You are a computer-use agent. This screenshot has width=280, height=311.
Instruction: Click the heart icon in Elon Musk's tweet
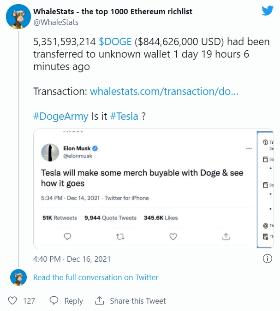pyautogui.click(x=173, y=236)
